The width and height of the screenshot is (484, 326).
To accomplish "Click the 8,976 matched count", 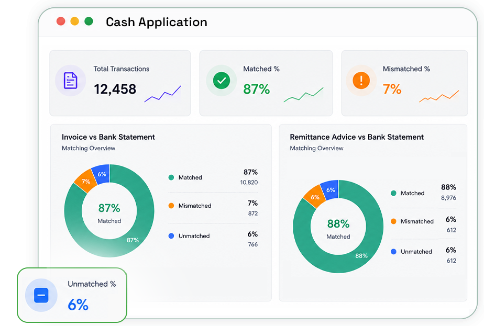I will [448, 198].
